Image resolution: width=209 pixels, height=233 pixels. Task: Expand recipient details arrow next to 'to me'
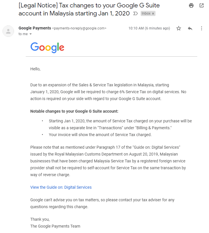31,34
